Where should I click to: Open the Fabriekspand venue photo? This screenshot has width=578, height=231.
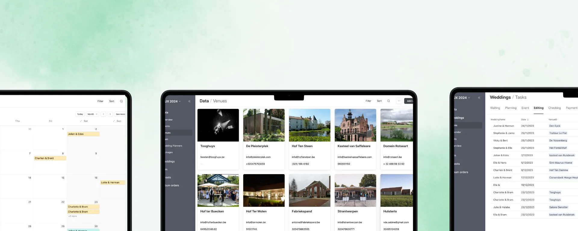click(x=309, y=190)
